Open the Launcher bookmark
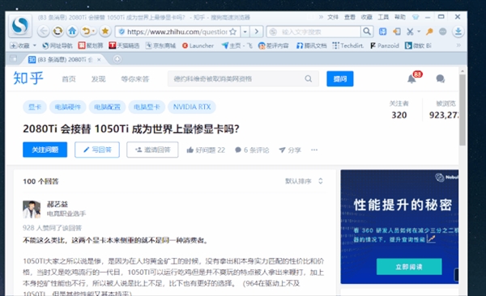Image resolution: width=486 pixels, height=296 pixels. click(x=198, y=46)
